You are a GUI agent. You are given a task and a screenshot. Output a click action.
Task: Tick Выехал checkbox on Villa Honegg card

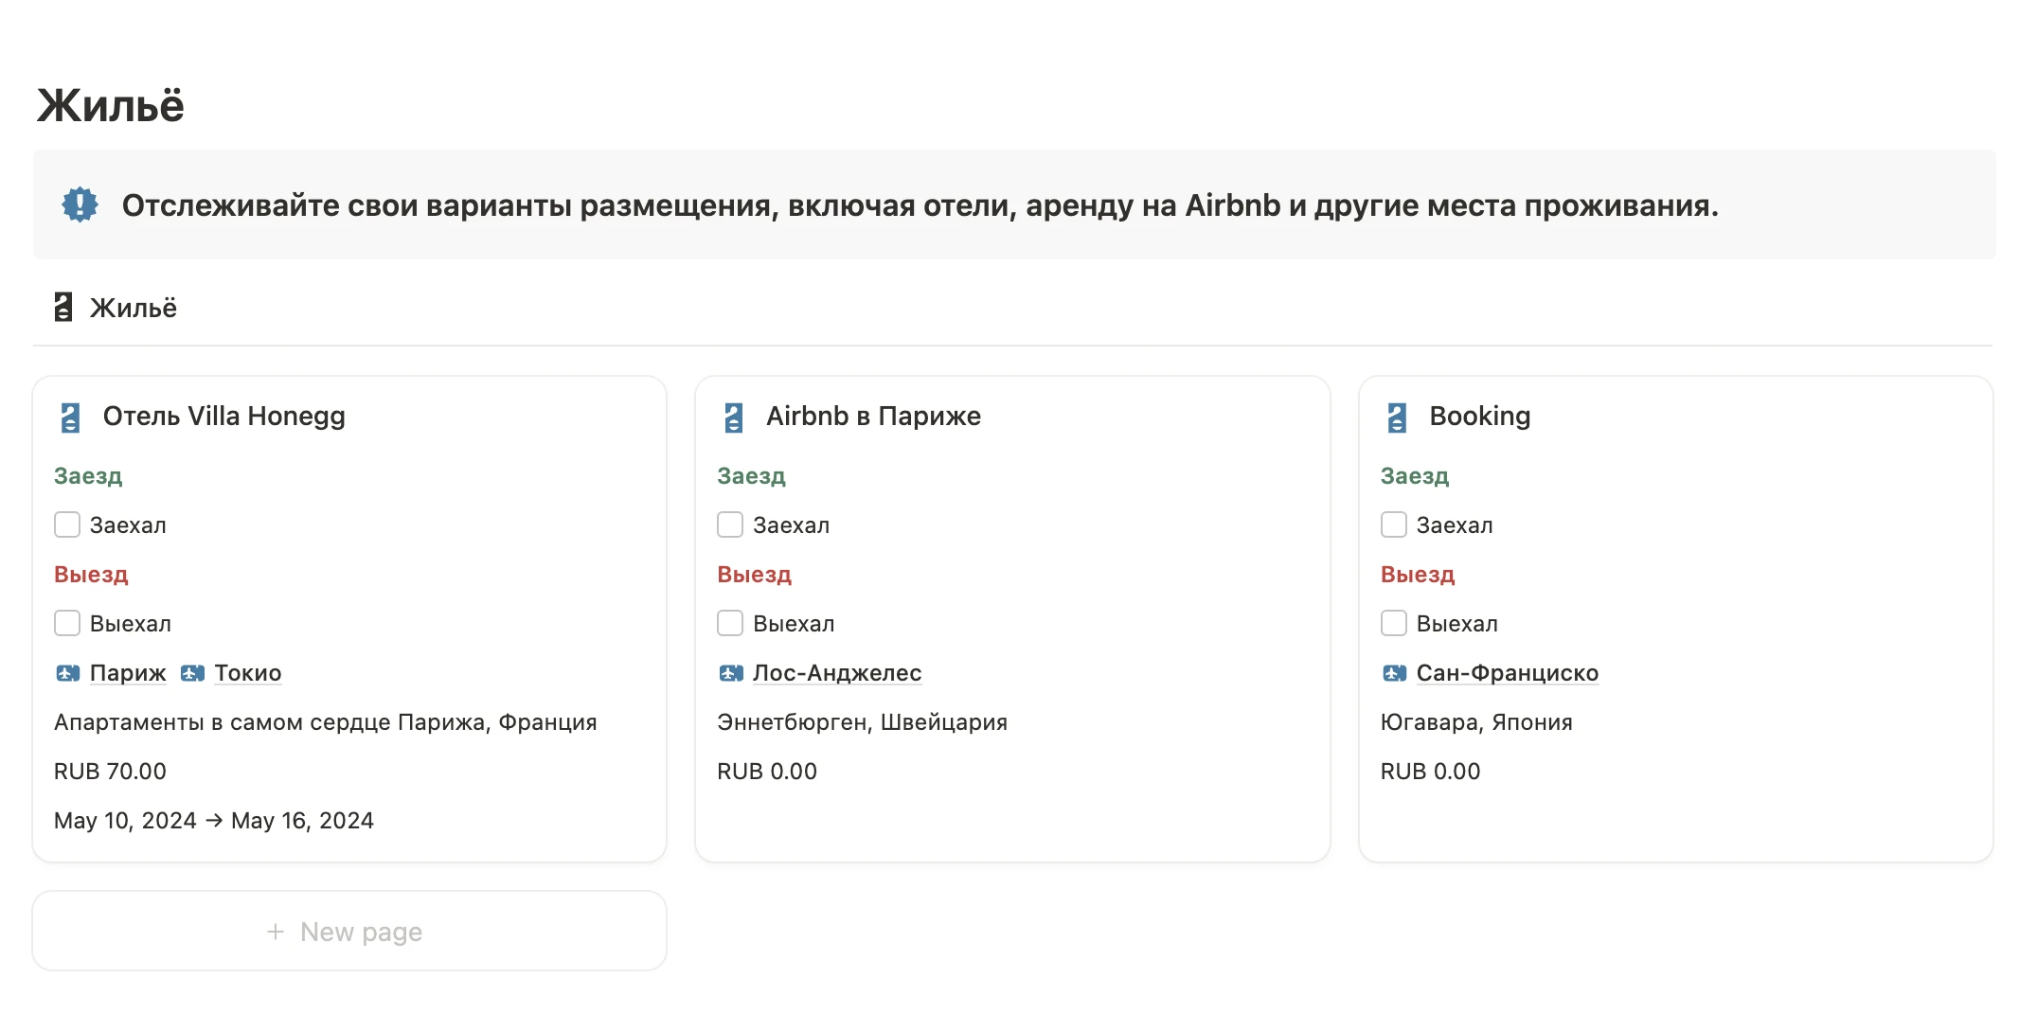(x=67, y=623)
